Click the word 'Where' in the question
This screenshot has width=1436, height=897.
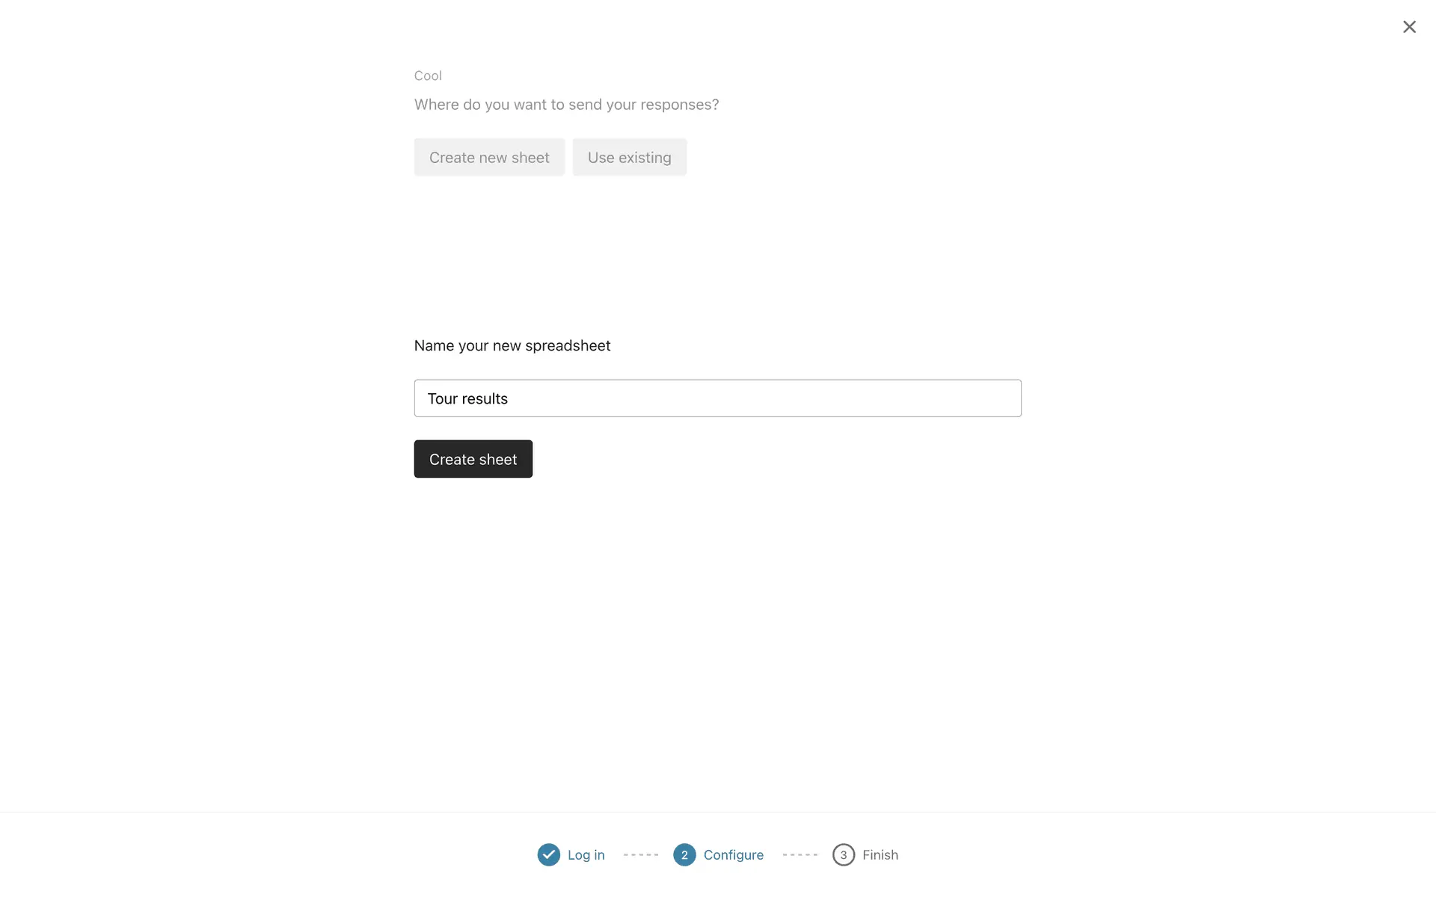(x=436, y=105)
